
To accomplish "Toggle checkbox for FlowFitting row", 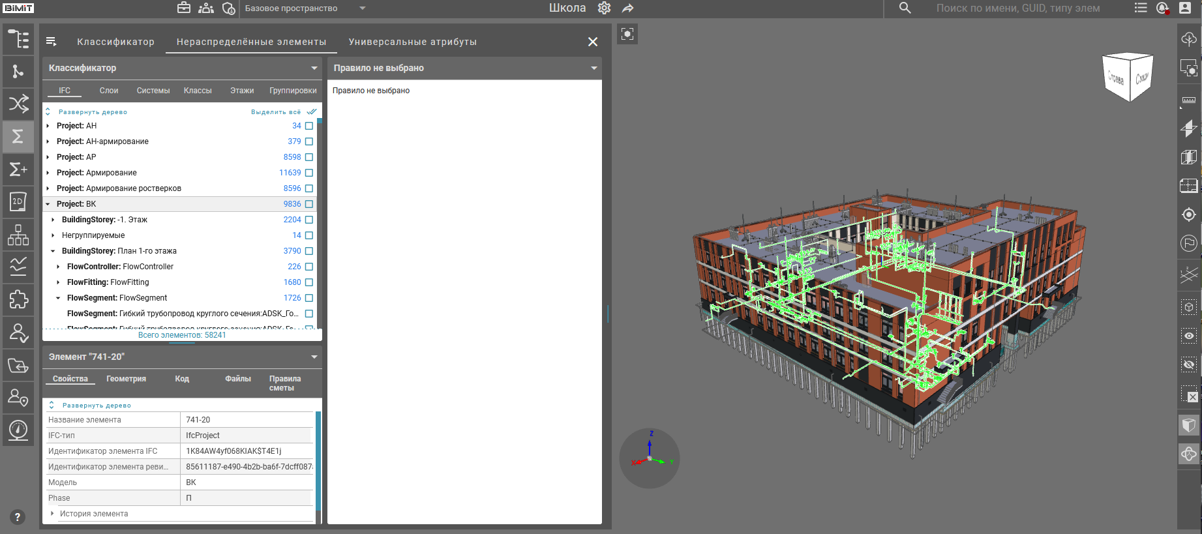I will point(309,282).
